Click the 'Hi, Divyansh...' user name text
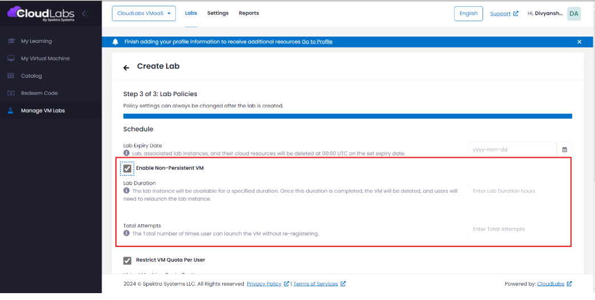 [545, 13]
